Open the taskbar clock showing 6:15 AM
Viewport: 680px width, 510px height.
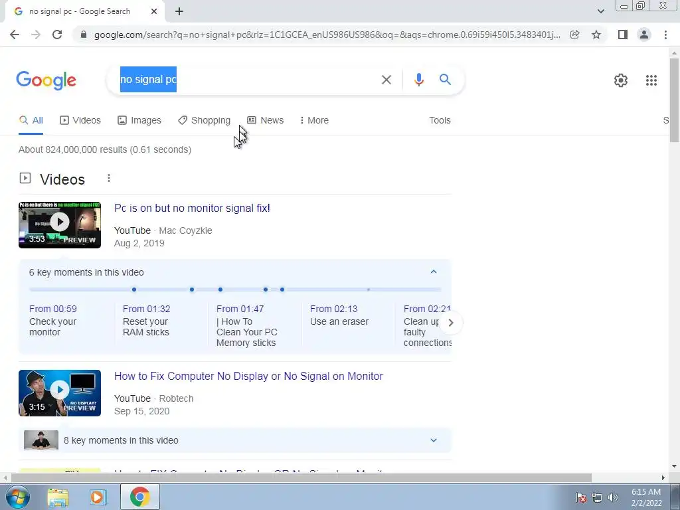(646, 497)
